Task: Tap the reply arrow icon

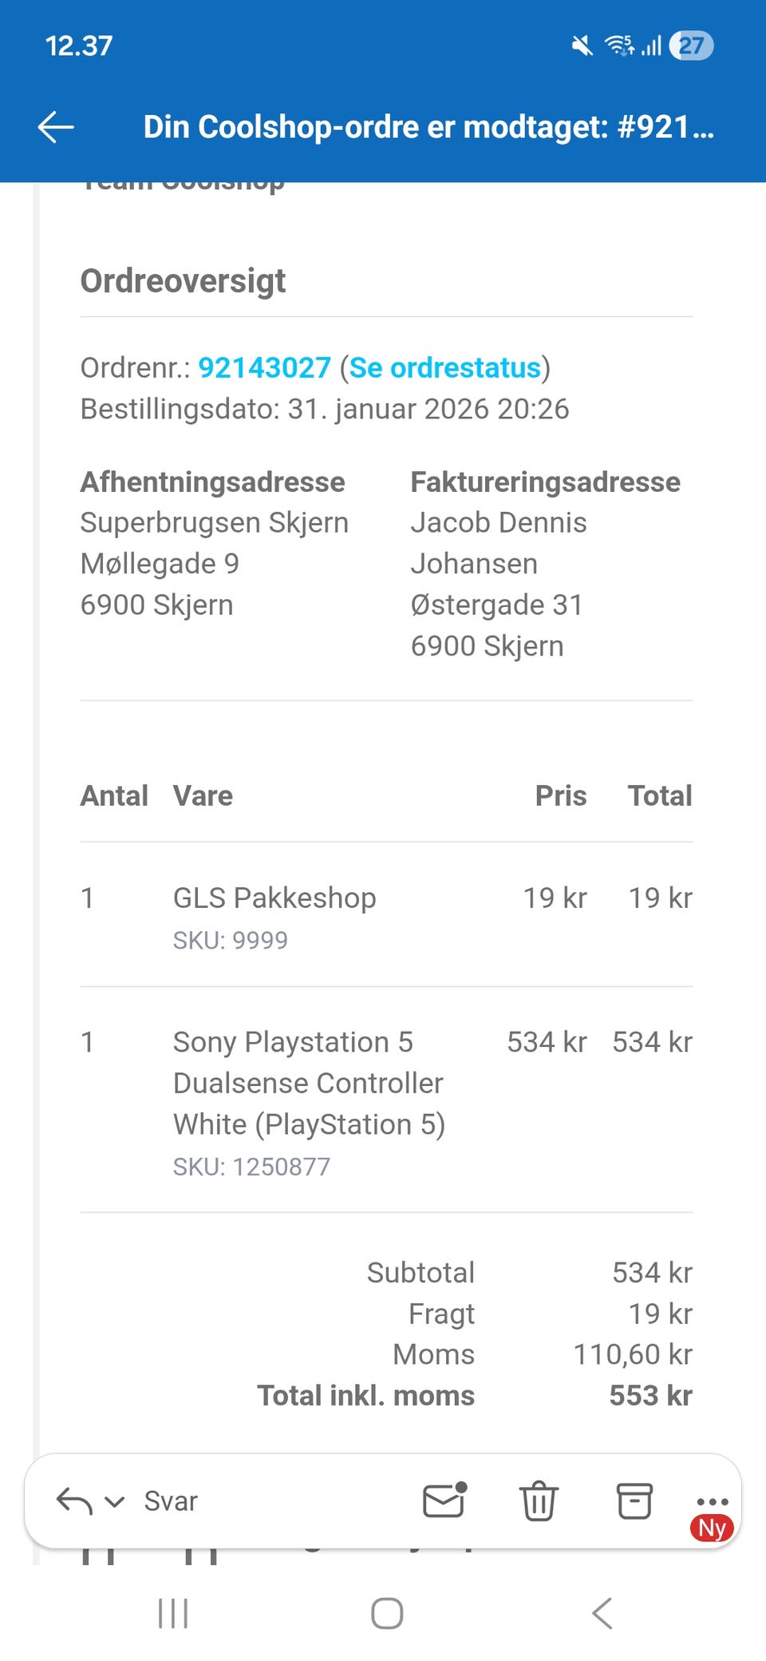Action: tap(73, 1501)
